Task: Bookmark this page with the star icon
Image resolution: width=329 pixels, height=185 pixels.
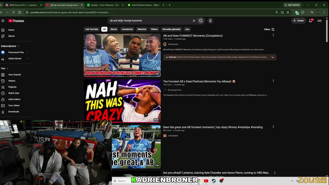Action: 288,12
